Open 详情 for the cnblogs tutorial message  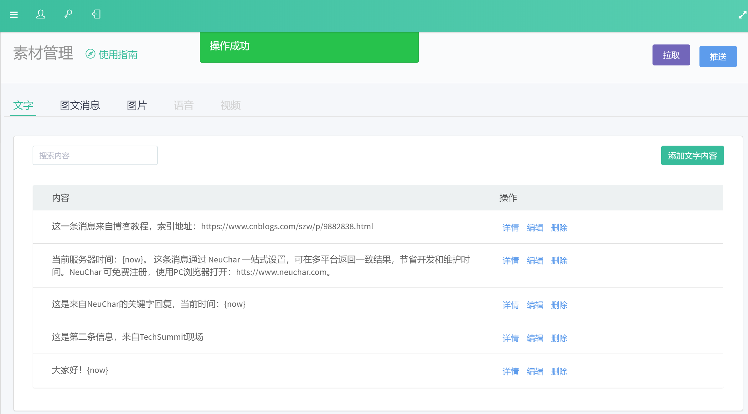(x=511, y=228)
